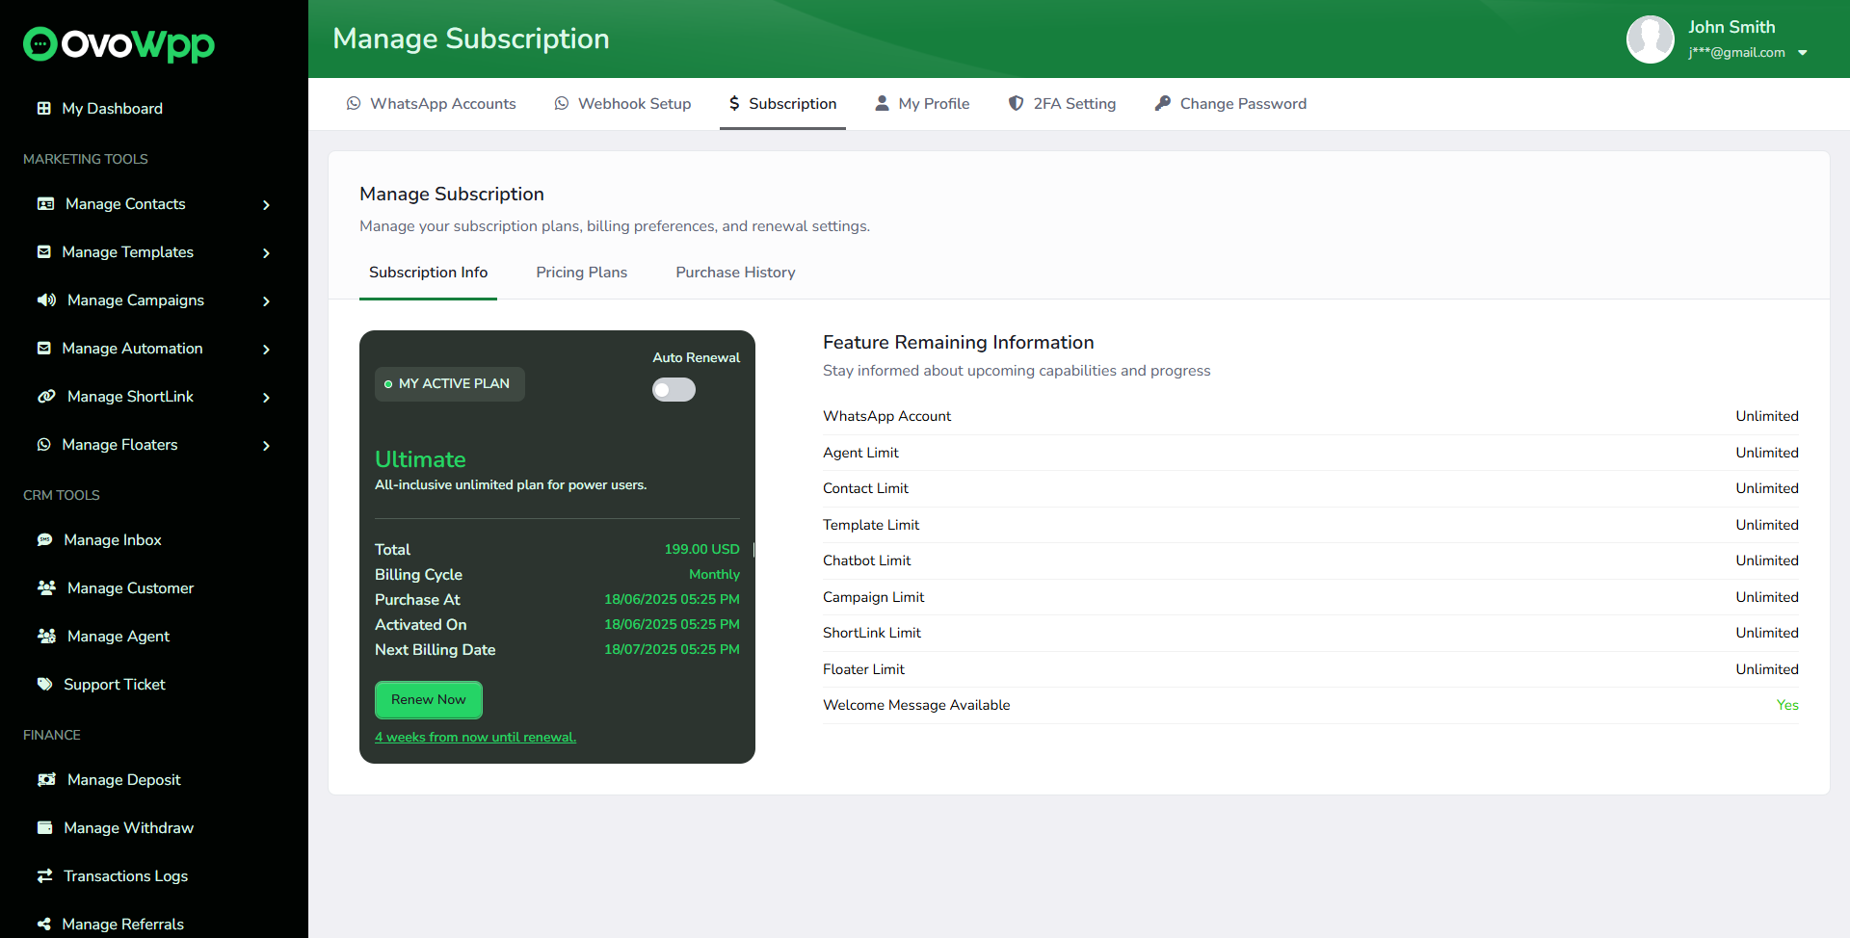
Task: Go to Webhook Setup tab
Action: pos(622,103)
